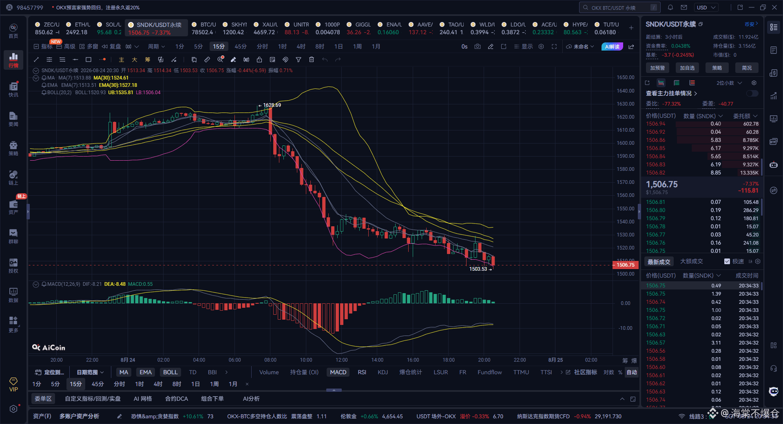Open 委托额 column dropdown
The image size is (783, 424).
pyautogui.click(x=745, y=116)
